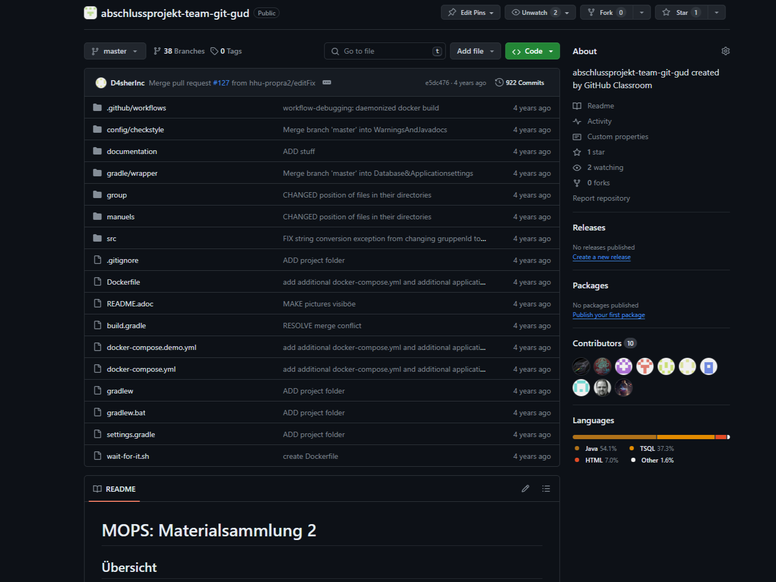Open the Add file dropdown
This screenshot has width=776, height=582.
click(475, 51)
